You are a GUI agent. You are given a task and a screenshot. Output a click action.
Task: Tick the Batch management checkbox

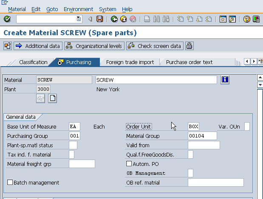point(10,182)
